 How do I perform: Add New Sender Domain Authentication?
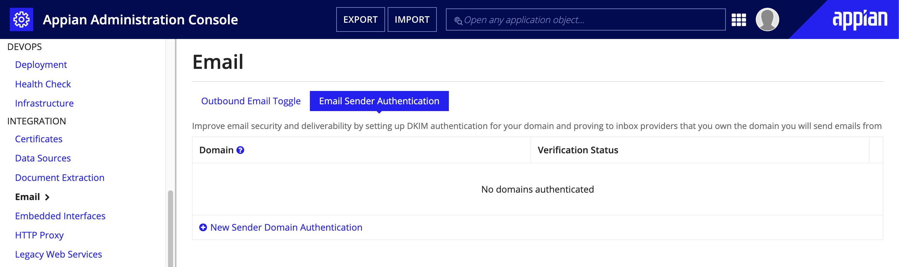tap(286, 227)
